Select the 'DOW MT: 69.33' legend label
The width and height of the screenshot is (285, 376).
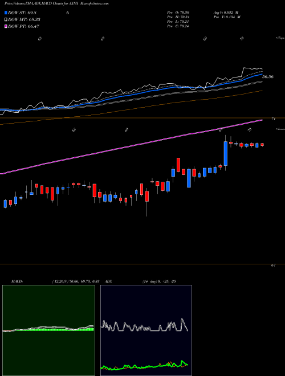click(x=24, y=20)
